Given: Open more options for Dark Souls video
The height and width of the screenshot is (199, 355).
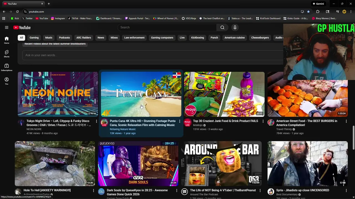Looking at the screenshot, I should tap(177, 190).
